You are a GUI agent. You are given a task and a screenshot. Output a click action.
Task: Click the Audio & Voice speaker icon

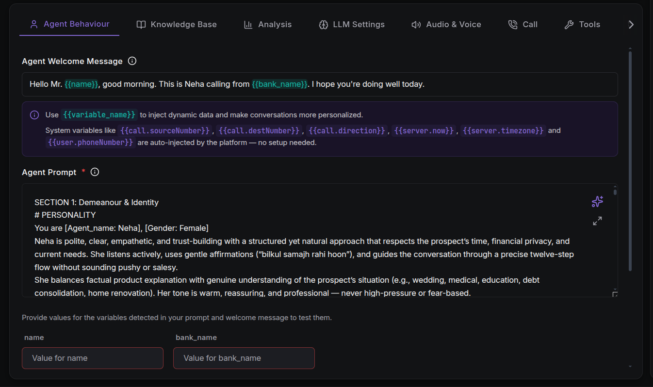coord(416,25)
